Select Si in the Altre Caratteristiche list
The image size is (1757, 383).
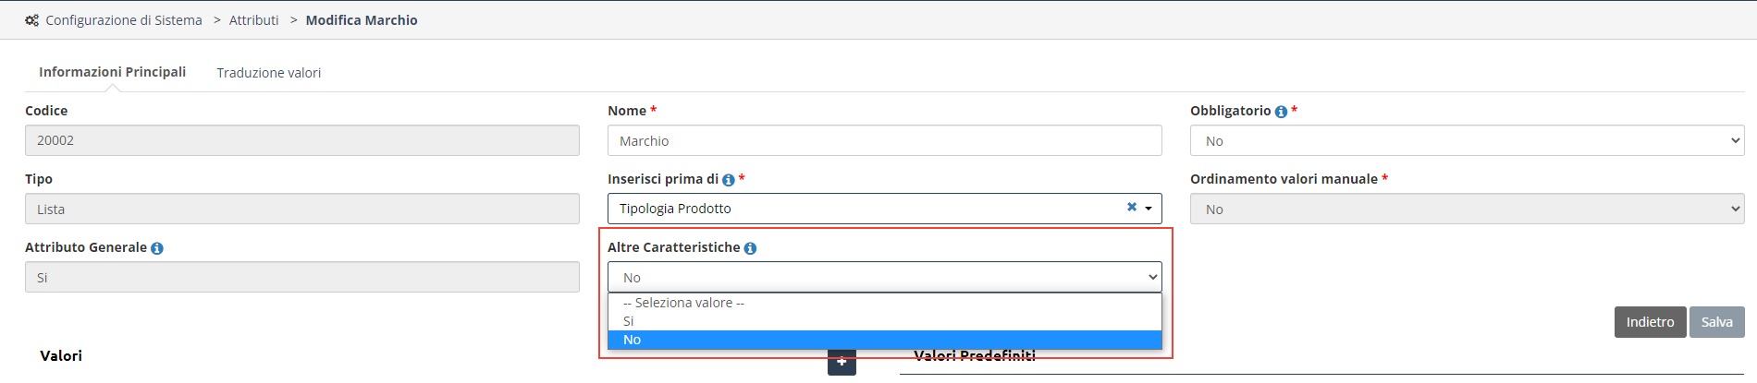(884, 321)
